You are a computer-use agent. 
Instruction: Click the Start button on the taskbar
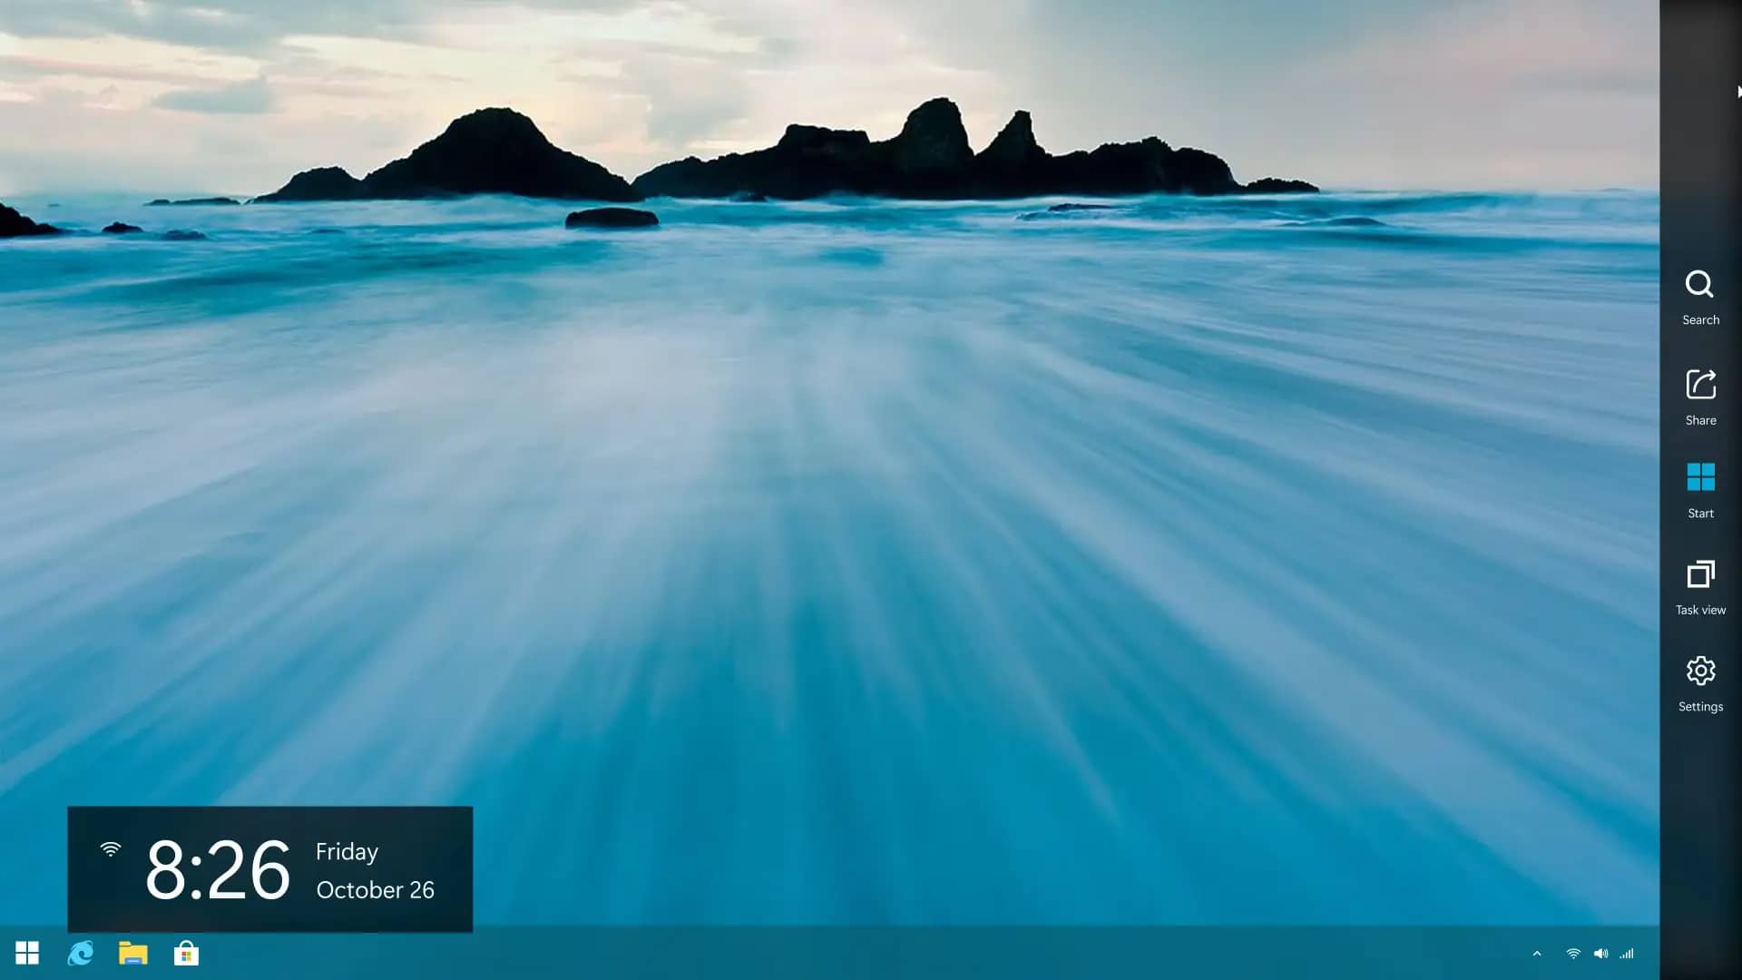(x=27, y=953)
